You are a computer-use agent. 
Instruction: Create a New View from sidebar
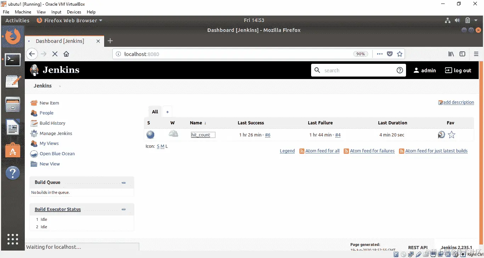(x=50, y=164)
